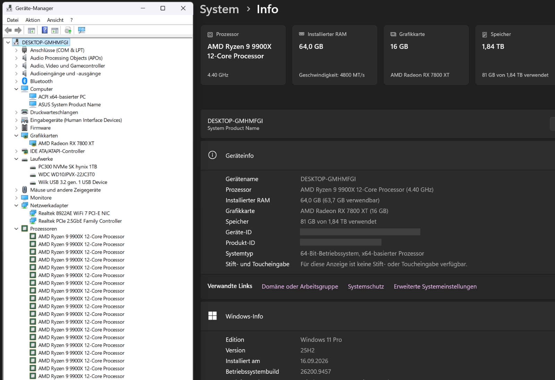Collapse the Laufwerke node
The image size is (555, 380).
point(16,159)
